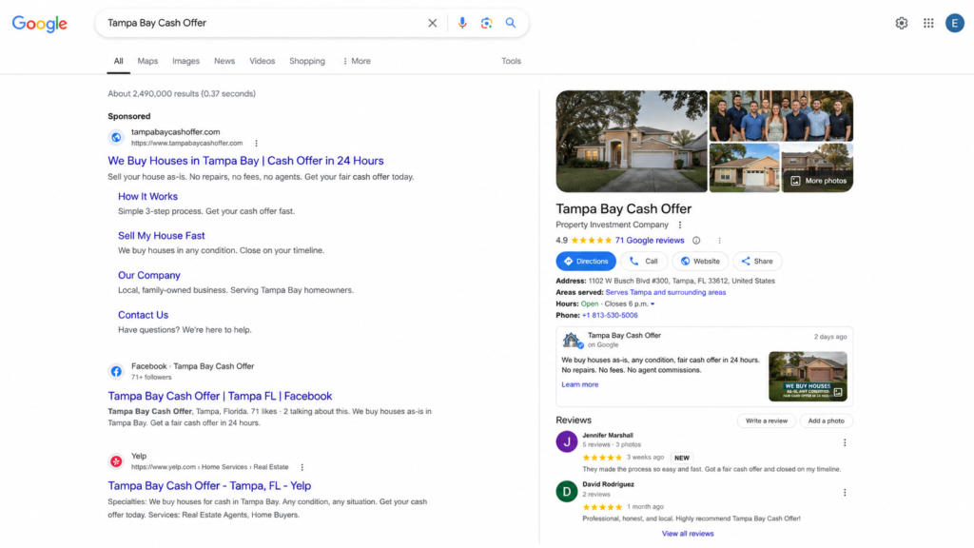Viewport: 974px width, 548px height.
Task: Open the large house photo thumbnail
Action: point(632,141)
